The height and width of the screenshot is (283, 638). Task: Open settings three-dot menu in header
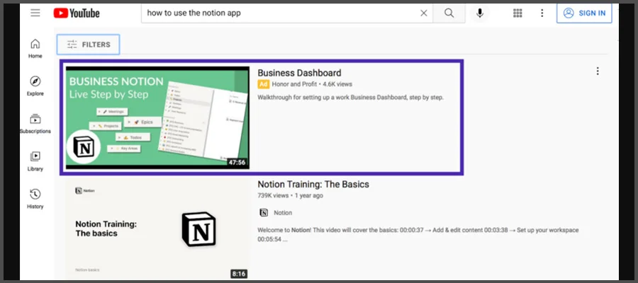(x=542, y=13)
